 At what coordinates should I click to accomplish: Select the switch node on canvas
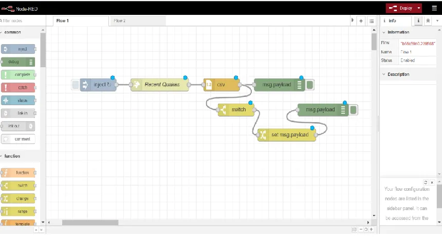[236, 110]
